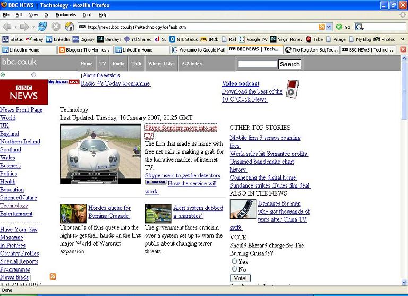Image resolution: width=408 pixels, height=296 pixels.
Task: Open the Virgin Money bookmark
Action: [x=286, y=39]
